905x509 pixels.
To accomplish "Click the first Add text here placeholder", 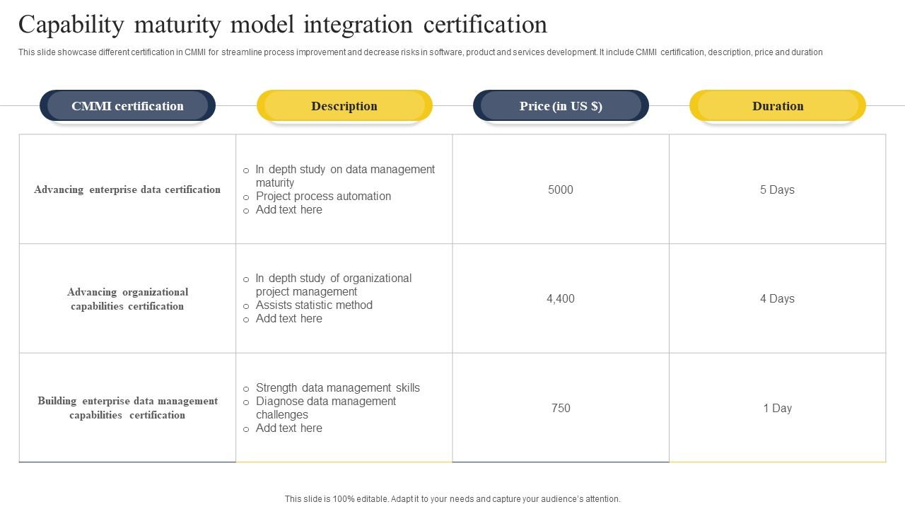I will coord(287,209).
